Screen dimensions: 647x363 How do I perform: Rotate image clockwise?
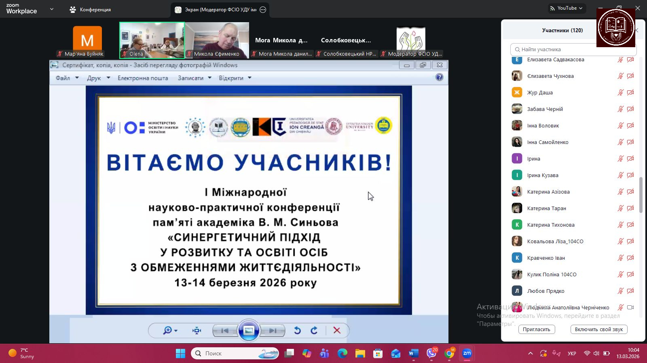coord(314,331)
